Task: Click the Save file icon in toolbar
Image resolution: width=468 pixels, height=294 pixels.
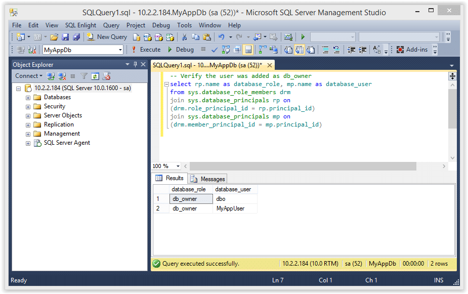Action: [x=65, y=37]
